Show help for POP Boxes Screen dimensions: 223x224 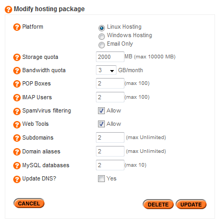(17, 84)
